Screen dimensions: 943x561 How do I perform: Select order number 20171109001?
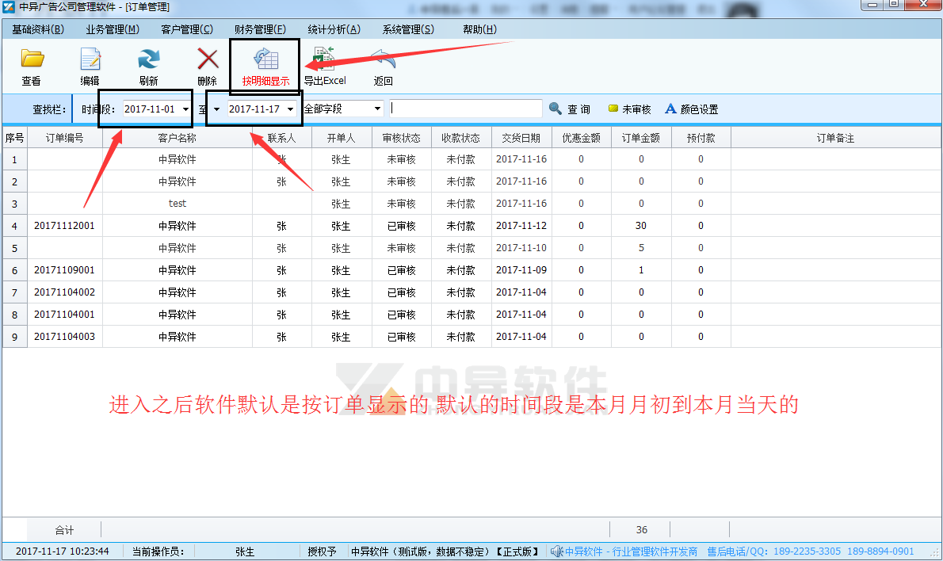64,270
